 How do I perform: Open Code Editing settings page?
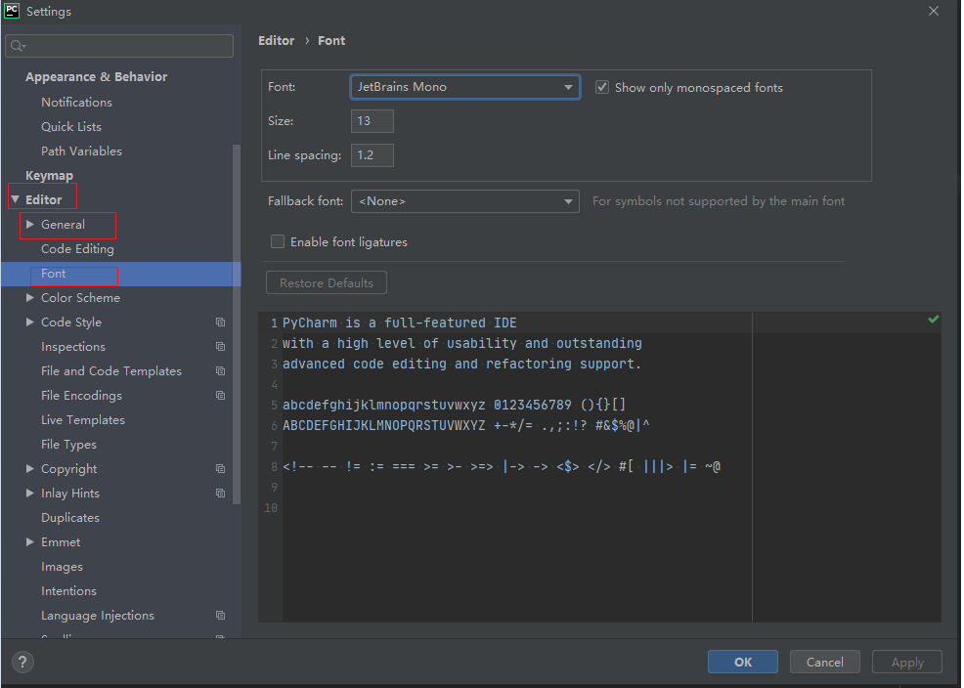point(77,249)
